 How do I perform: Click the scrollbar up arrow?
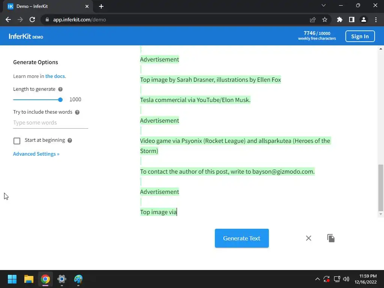381,49
